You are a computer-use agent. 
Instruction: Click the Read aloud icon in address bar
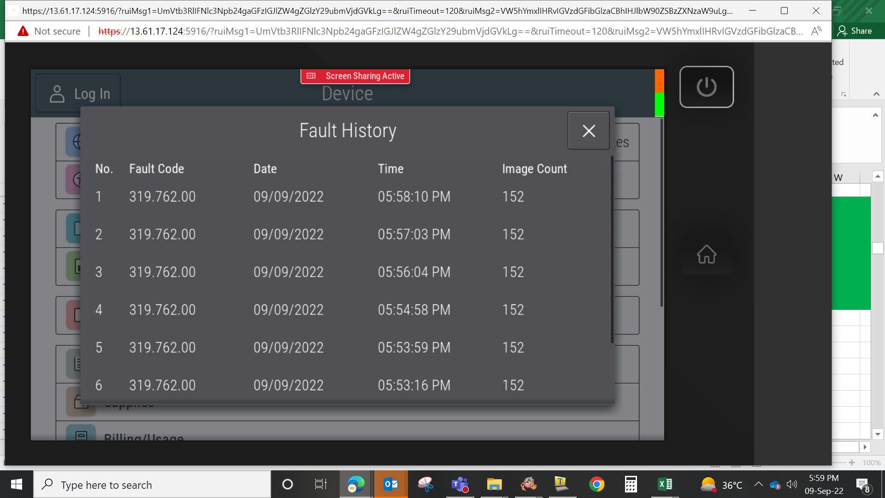coord(816,31)
